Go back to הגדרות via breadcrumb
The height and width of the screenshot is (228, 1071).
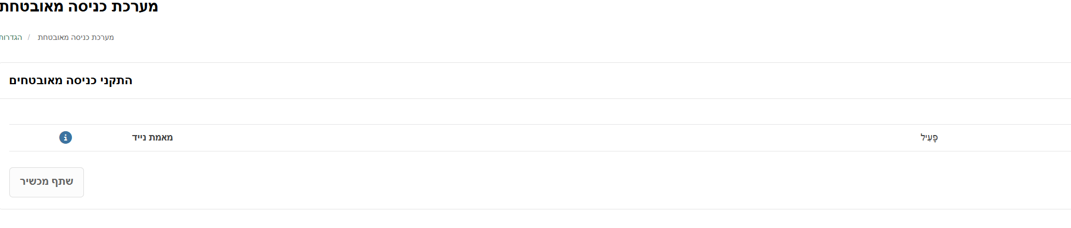[x=11, y=37]
